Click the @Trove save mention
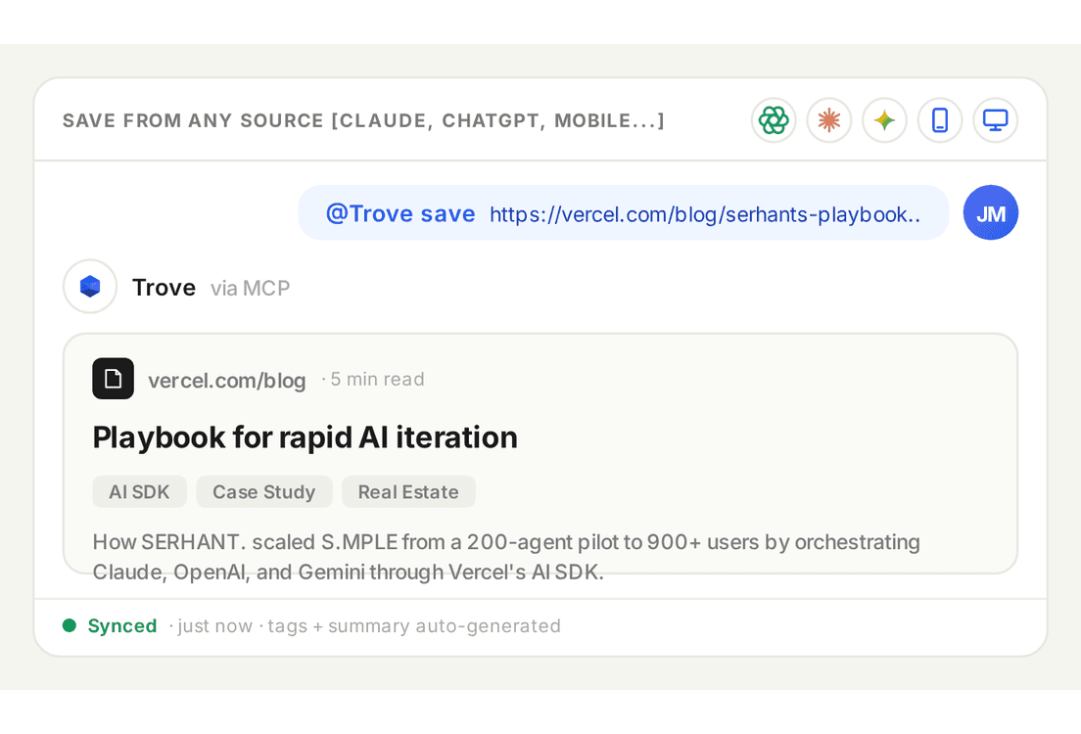 [x=399, y=213]
